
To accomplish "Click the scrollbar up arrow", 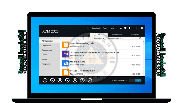I will click(144, 42).
